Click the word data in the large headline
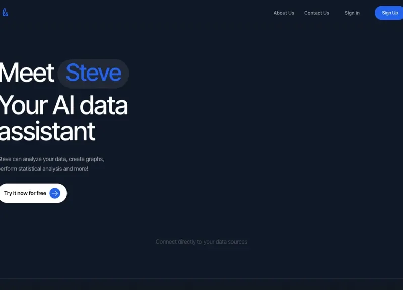Viewport: 403px width, 290px height. point(103,105)
